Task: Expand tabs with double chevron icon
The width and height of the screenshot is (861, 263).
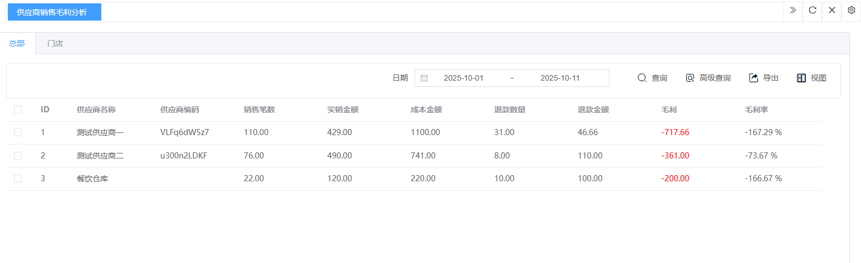Action: coord(793,11)
